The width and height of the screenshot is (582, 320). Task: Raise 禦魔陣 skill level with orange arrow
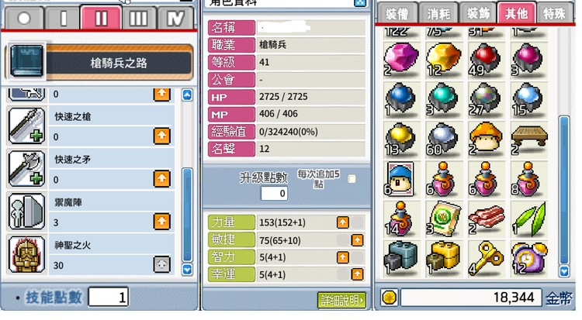pyautogui.click(x=162, y=222)
